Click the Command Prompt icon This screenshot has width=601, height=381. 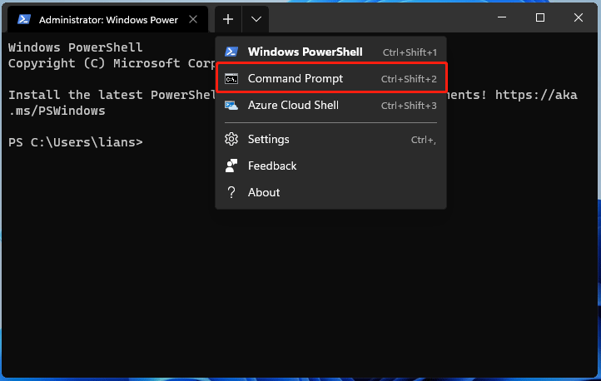231,78
